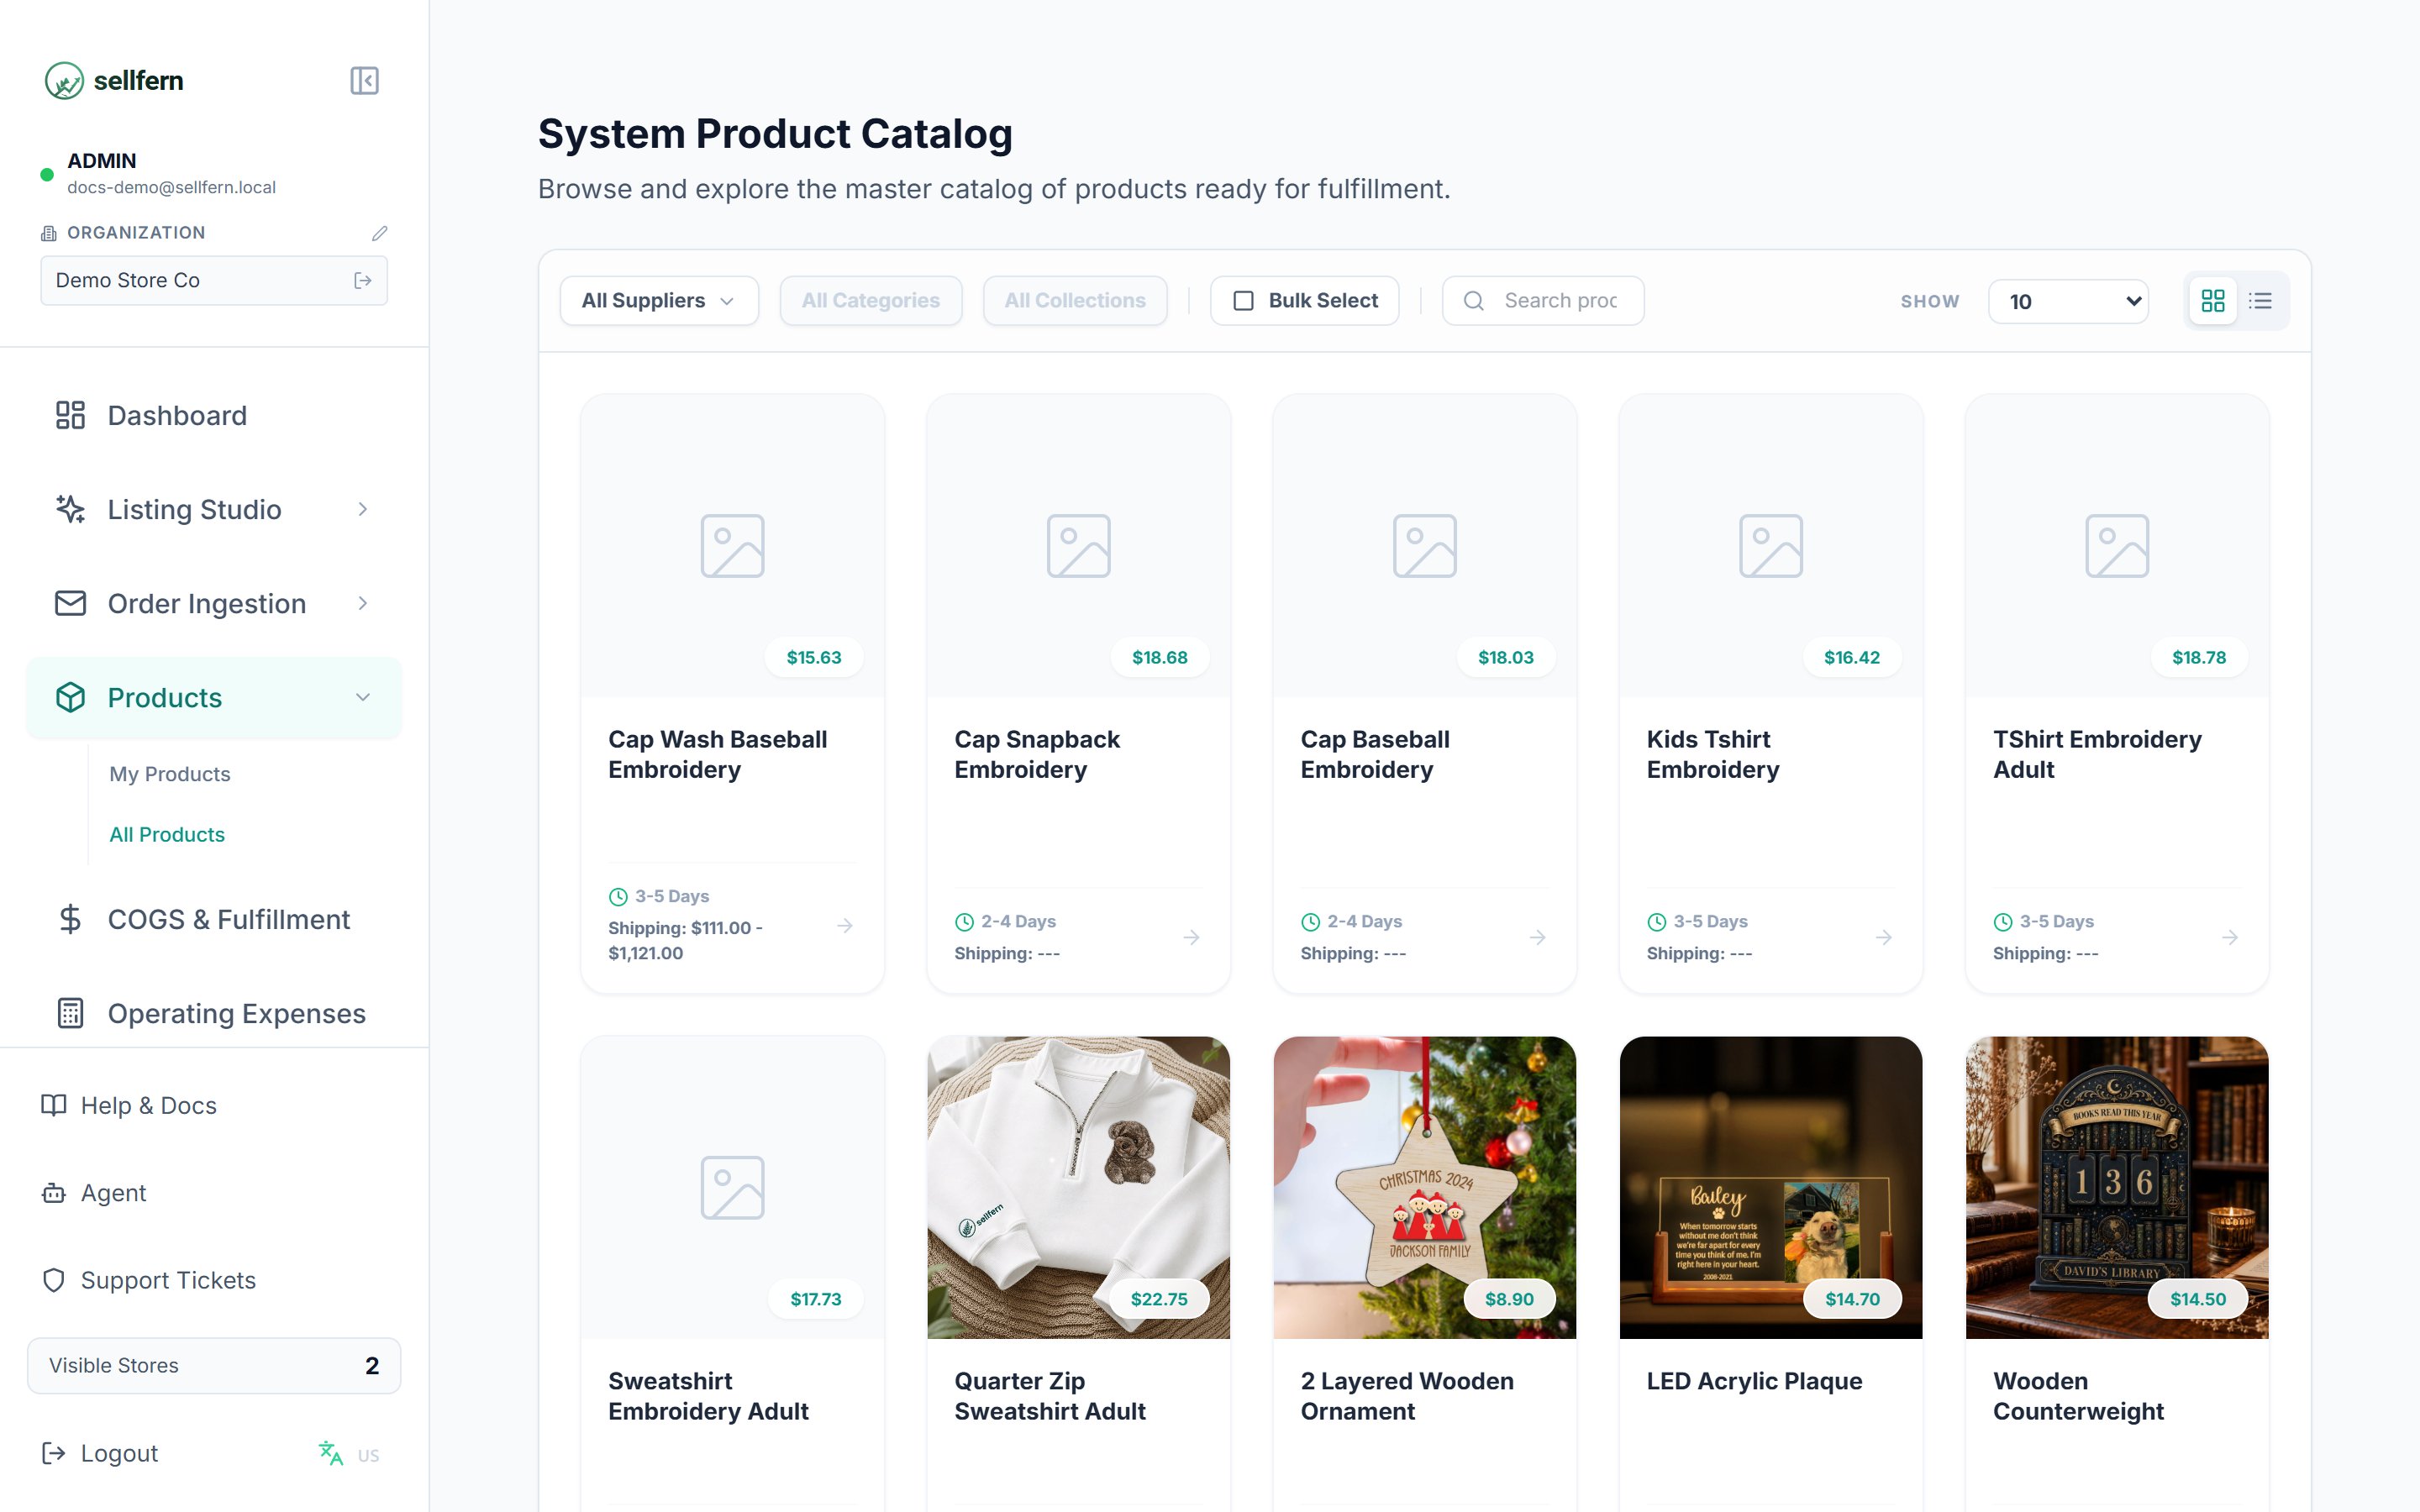The height and width of the screenshot is (1512, 2420).
Task: Open the Visible Stores selector
Action: point(214,1365)
